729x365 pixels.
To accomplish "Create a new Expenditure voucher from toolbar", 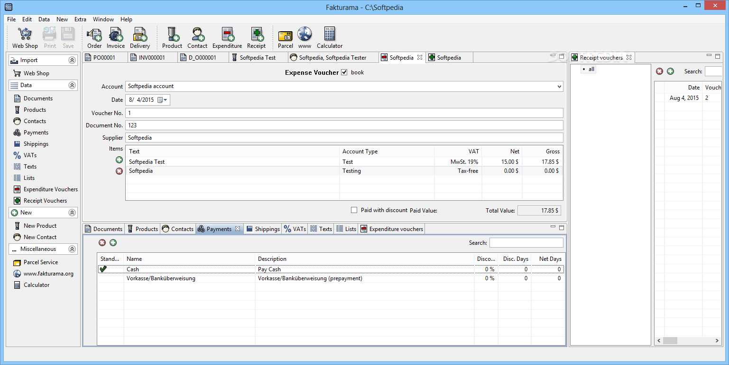I will click(x=227, y=38).
